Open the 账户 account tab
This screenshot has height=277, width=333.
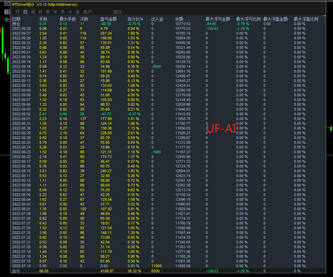[x=88, y=12]
